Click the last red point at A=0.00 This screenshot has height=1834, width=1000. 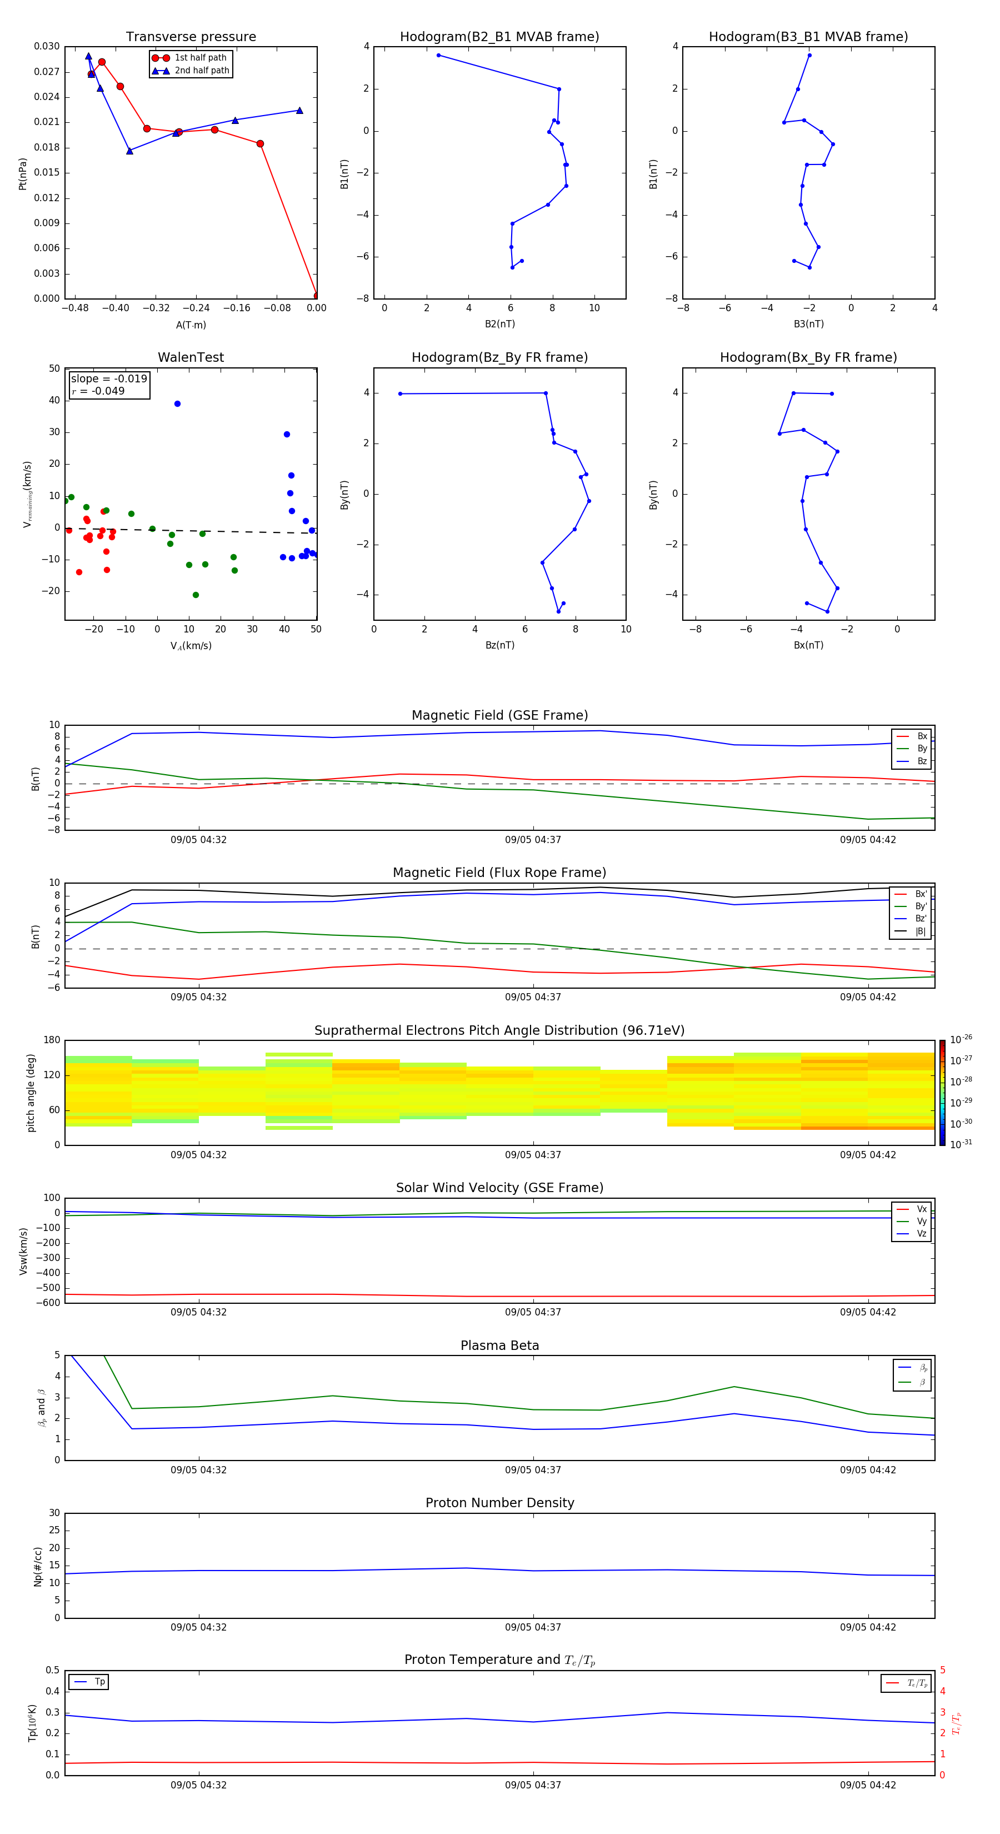tap(317, 296)
